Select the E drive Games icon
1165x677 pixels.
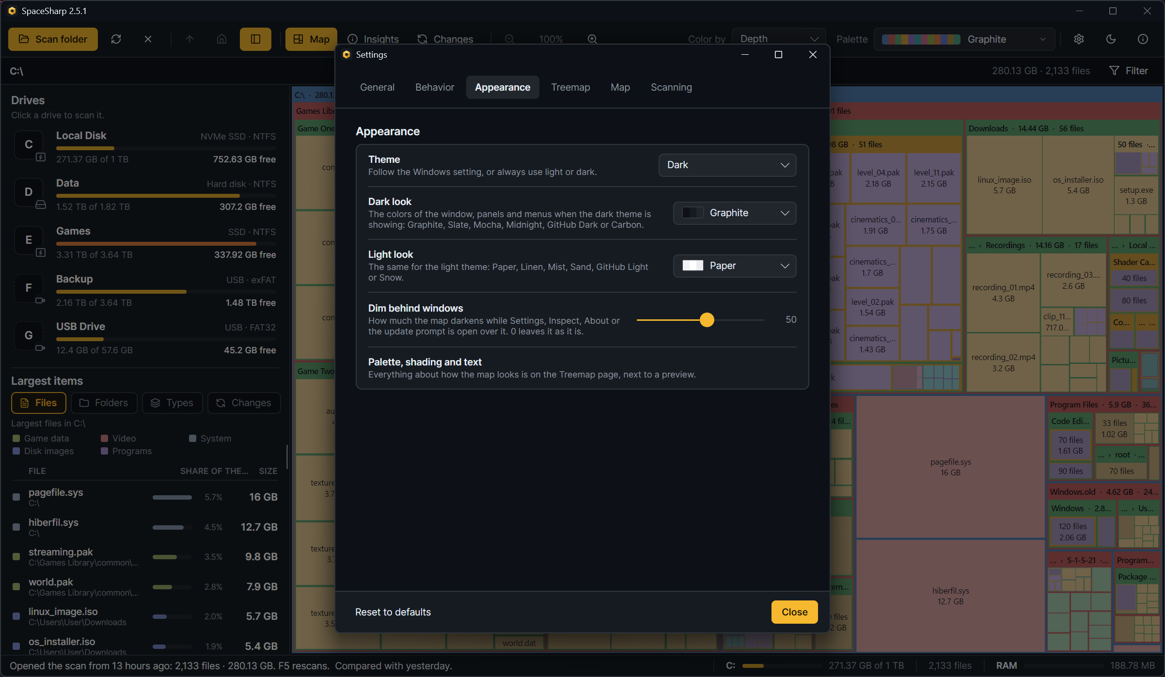29,240
